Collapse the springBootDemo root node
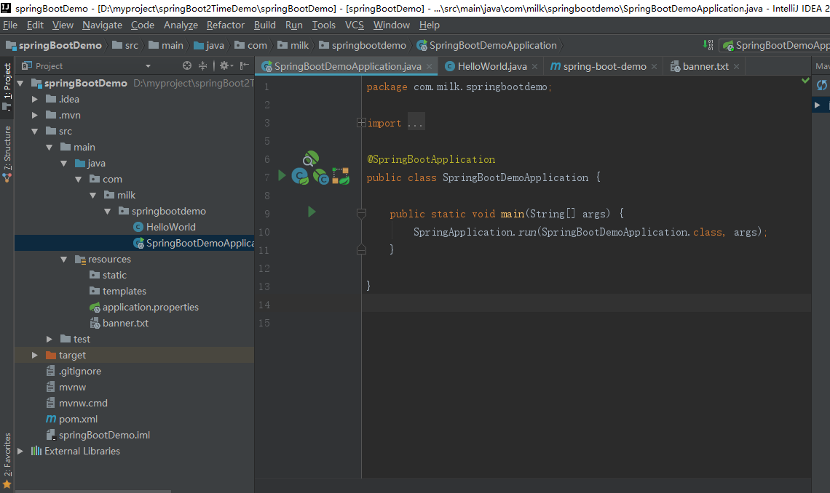 pyautogui.click(x=20, y=83)
